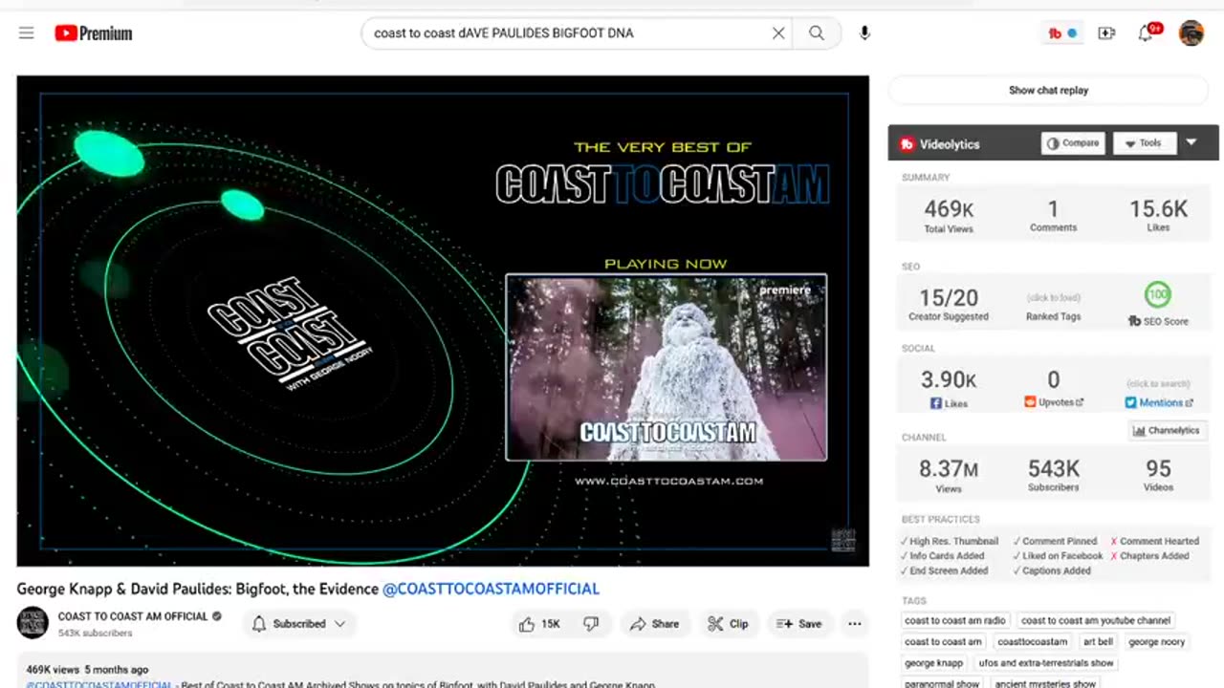Open the YouTube hamburger guide menu

[x=26, y=32]
